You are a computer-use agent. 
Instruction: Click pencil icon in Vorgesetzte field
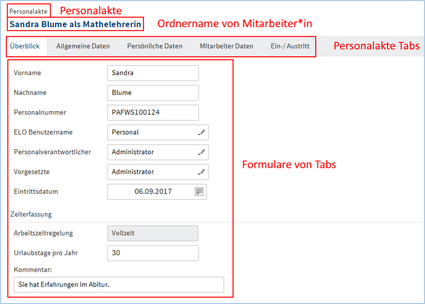point(202,172)
